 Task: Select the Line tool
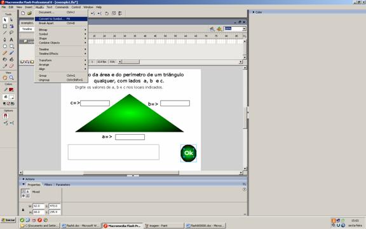point(4,32)
